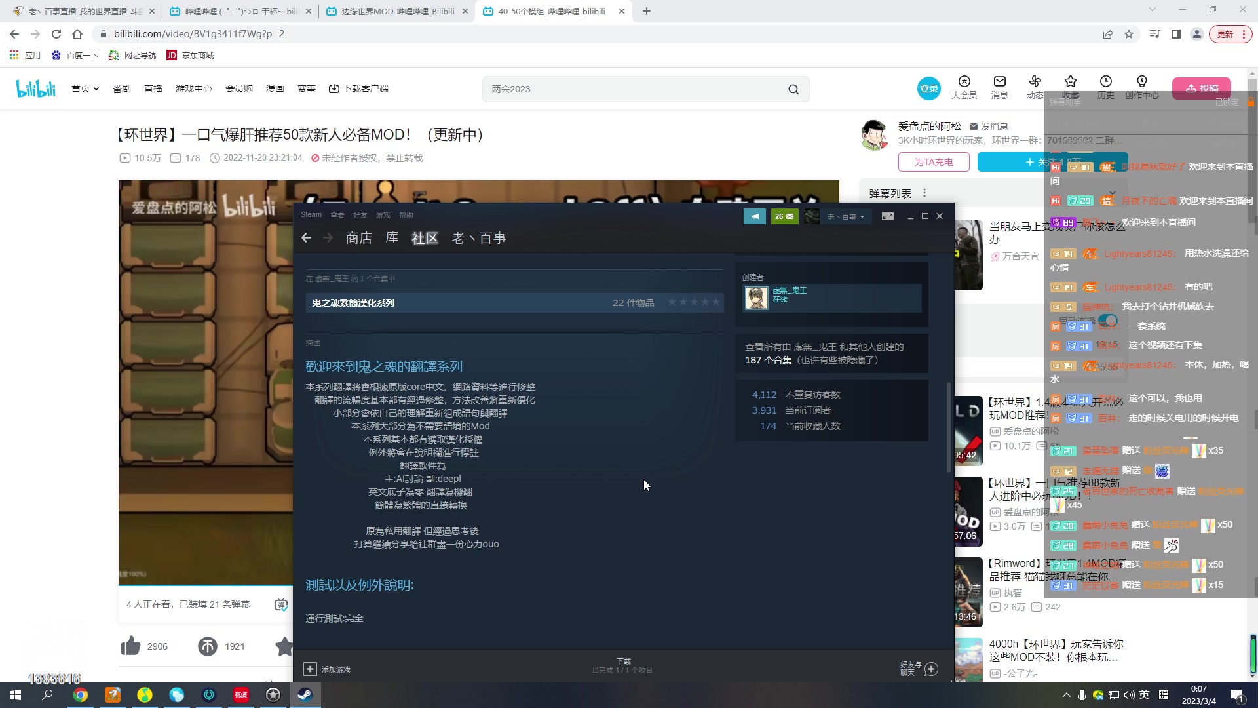Open 京东商城 bookmark
Image resolution: width=1258 pixels, height=708 pixels.
pos(190,55)
